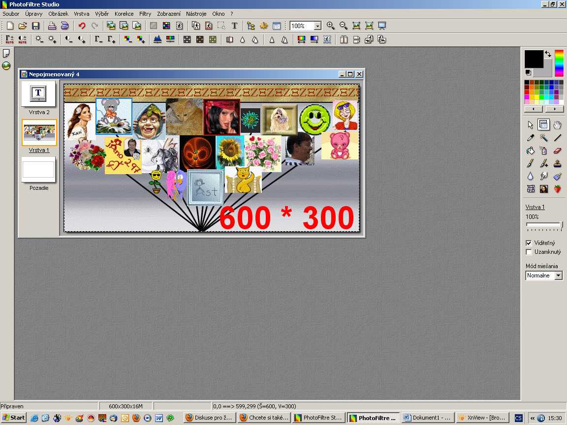567x425 pixels.
Task: Show next palette colors with right arrow
Action: pos(555,109)
